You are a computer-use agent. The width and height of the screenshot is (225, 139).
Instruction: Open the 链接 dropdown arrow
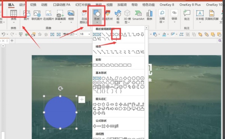(x=174, y=22)
